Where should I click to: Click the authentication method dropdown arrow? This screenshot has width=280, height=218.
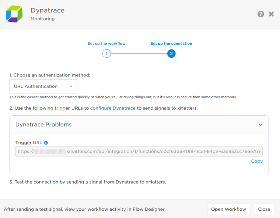[x=71, y=86]
